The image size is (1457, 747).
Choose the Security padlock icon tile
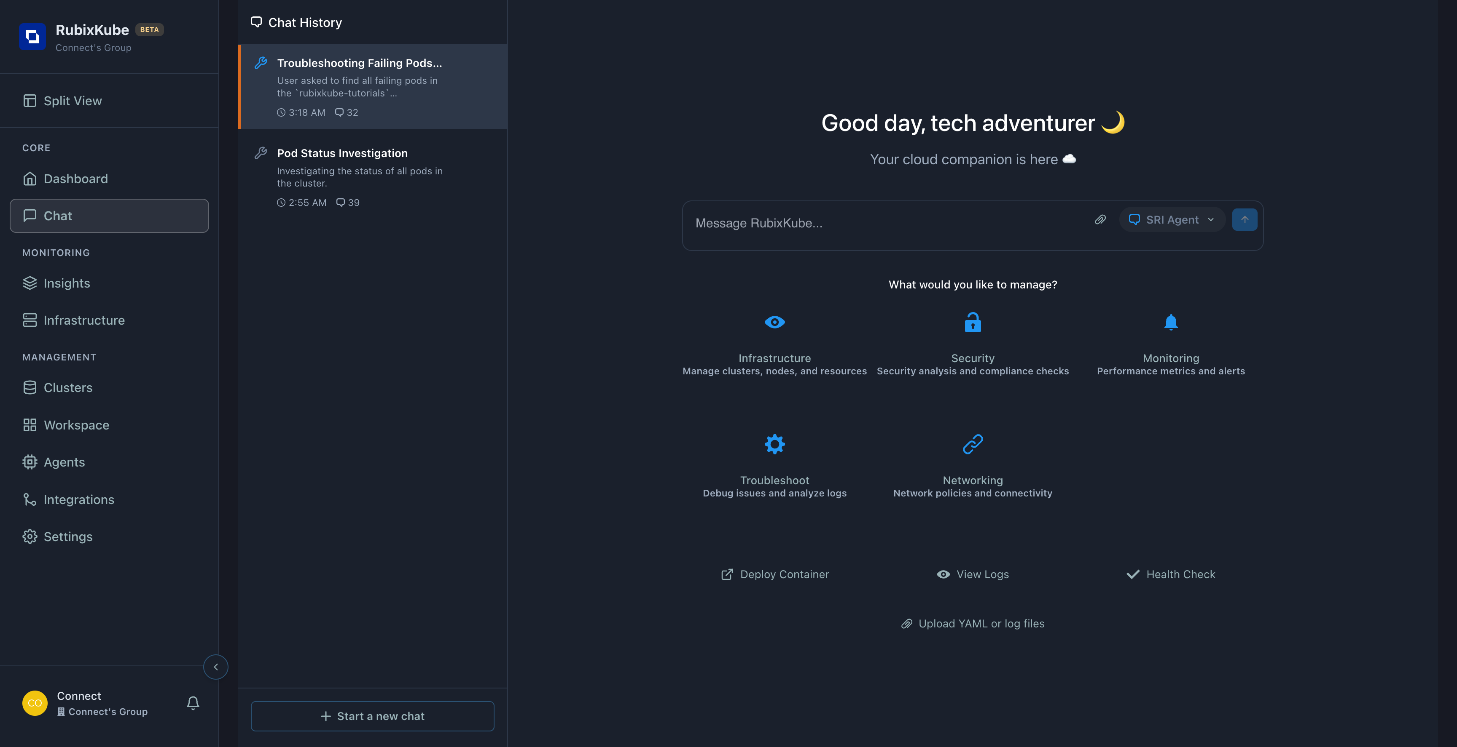tap(972, 323)
